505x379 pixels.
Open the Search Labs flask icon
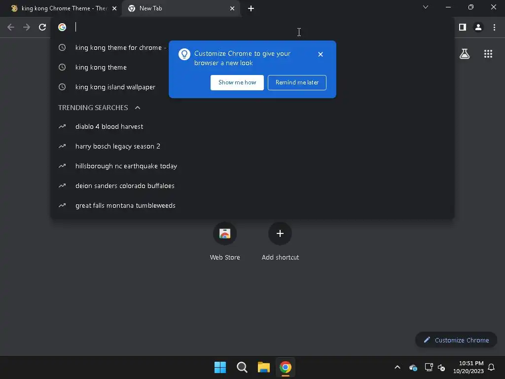click(465, 54)
